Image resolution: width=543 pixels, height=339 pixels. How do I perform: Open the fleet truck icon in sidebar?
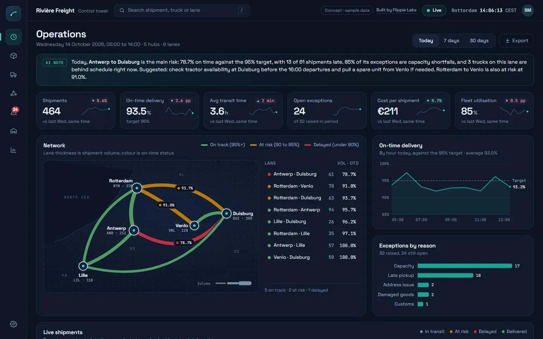14,75
